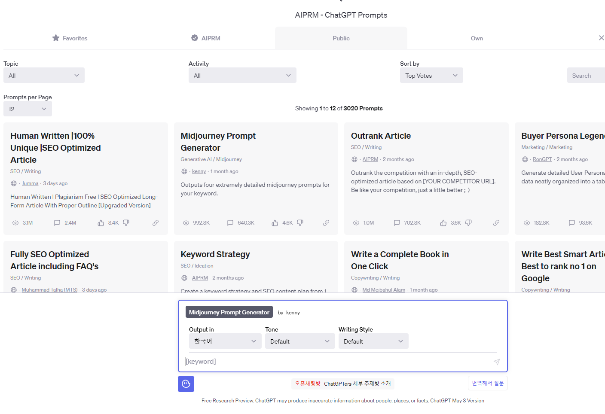Open author Md Mejbahul Alam link

tap(384, 290)
